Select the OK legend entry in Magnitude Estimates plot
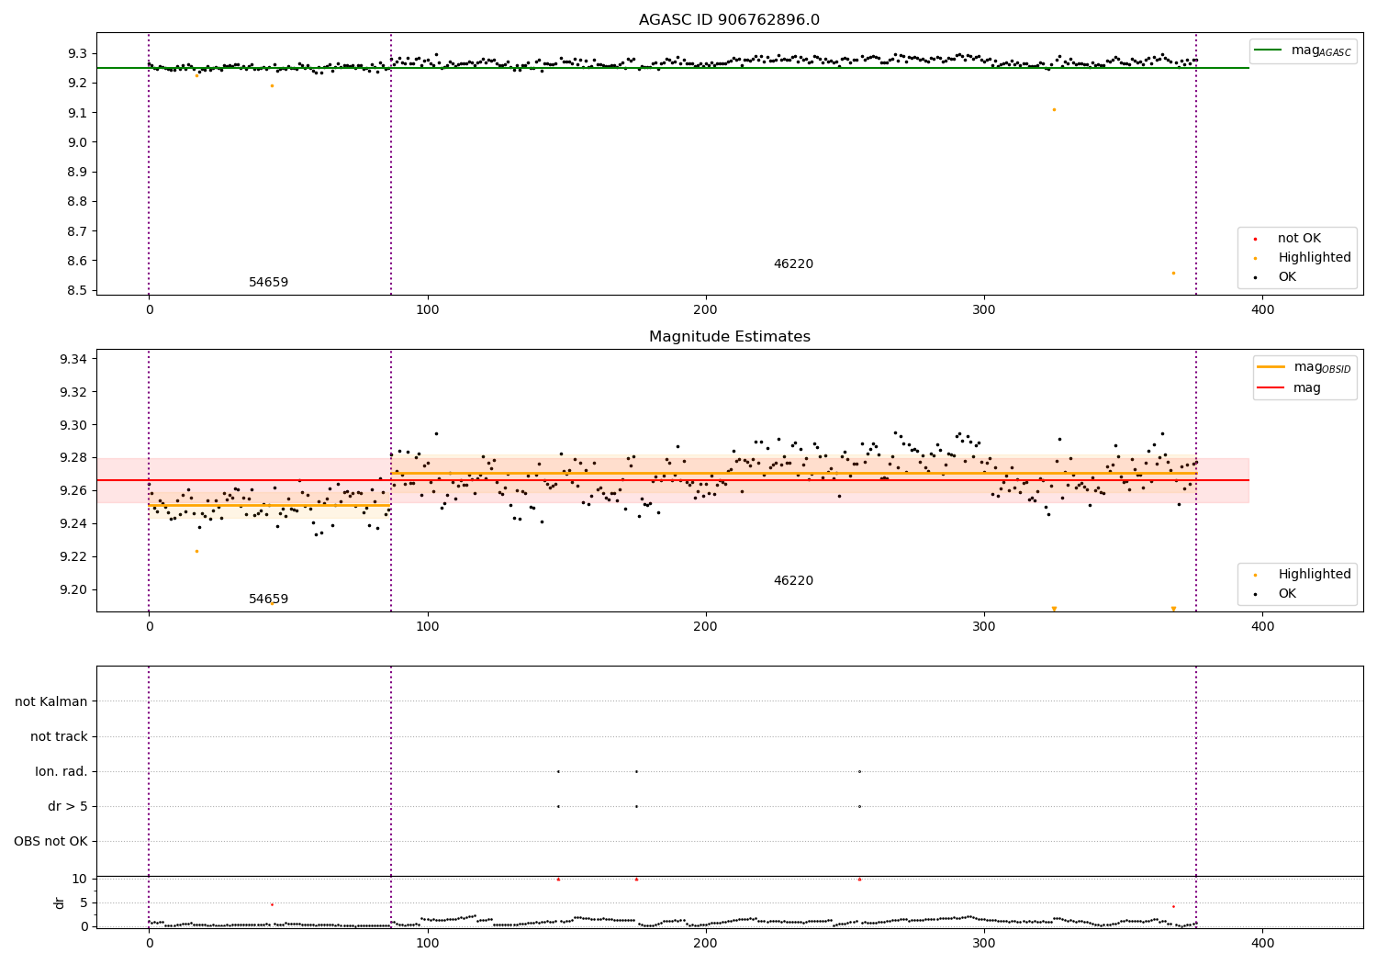This screenshot has height=964, width=1377. [x=1276, y=594]
